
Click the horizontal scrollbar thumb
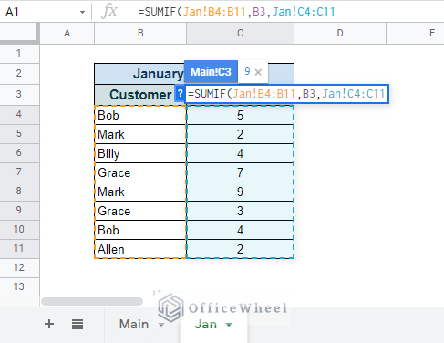(x=92, y=301)
